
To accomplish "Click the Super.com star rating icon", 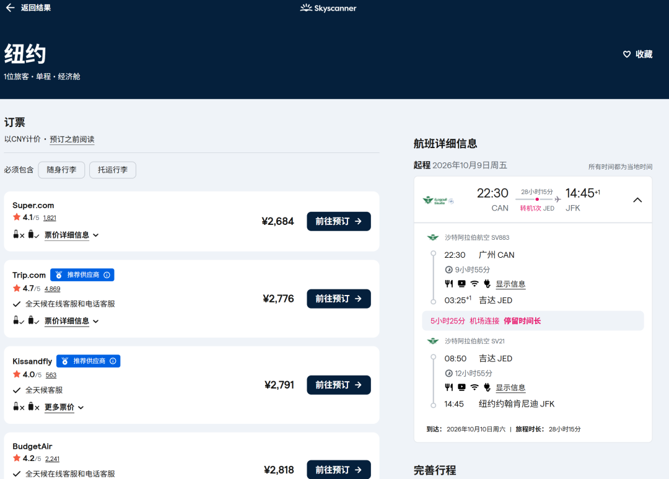I will 17,217.
